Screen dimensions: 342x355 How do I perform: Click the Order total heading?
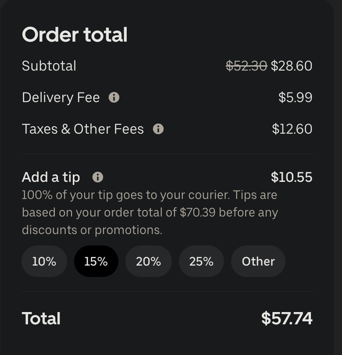(x=75, y=35)
